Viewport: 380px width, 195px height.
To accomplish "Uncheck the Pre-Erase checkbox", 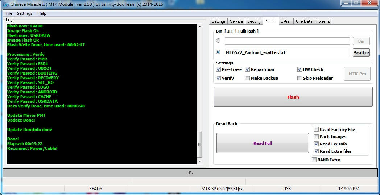I will click(x=219, y=69).
